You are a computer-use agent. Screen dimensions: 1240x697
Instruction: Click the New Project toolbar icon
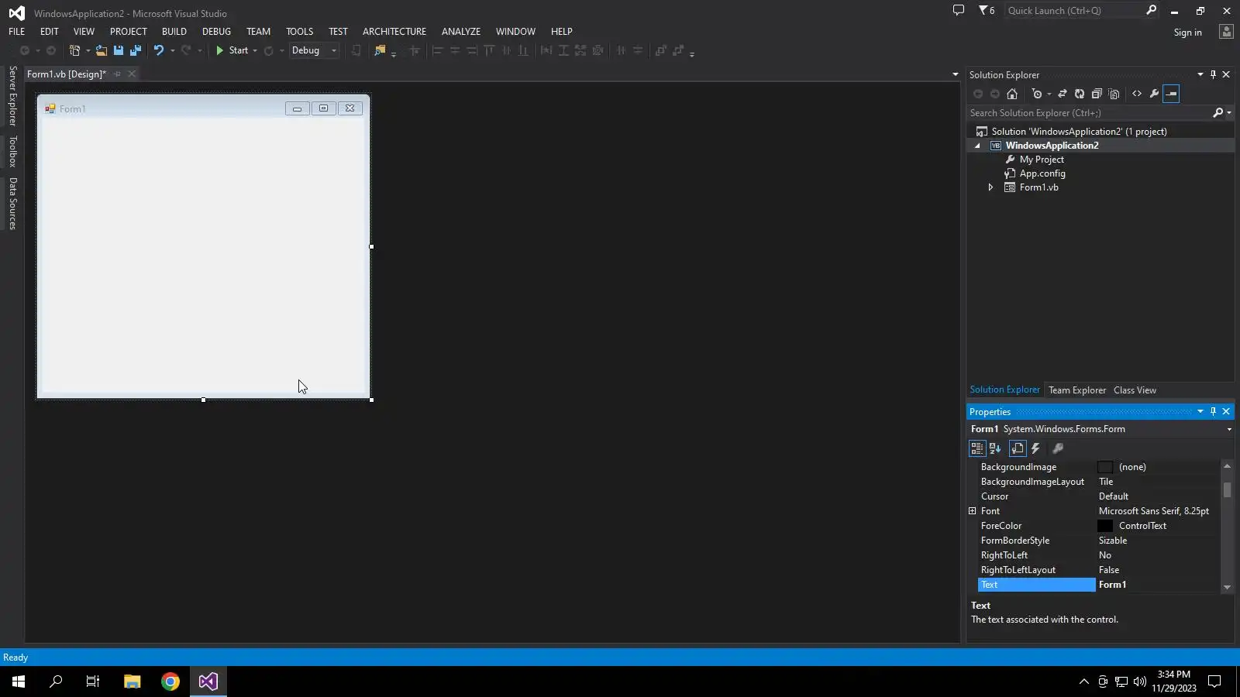(x=74, y=50)
